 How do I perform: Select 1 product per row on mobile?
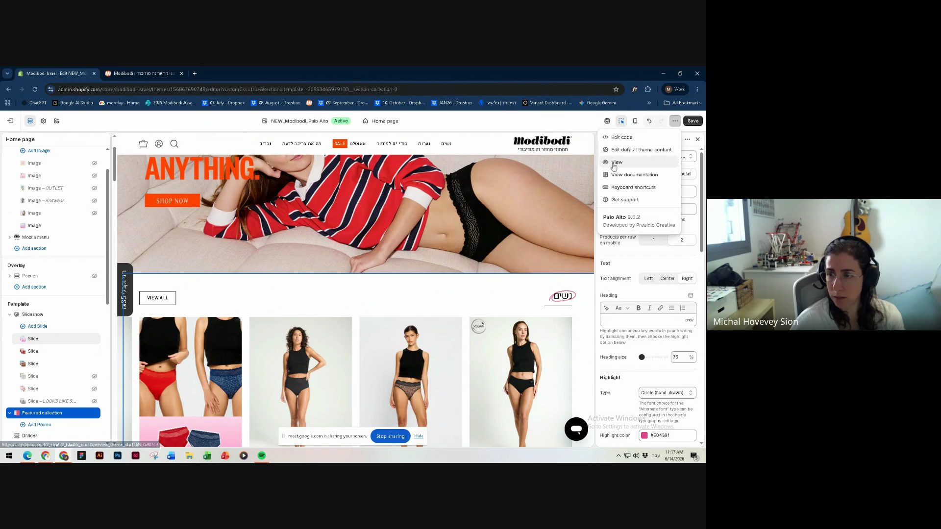(x=654, y=240)
